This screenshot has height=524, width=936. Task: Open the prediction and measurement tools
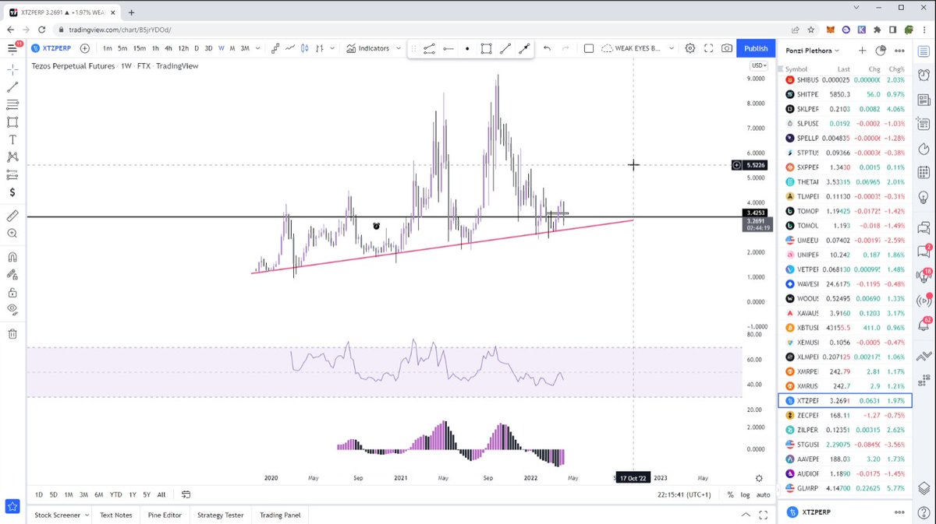(x=12, y=174)
